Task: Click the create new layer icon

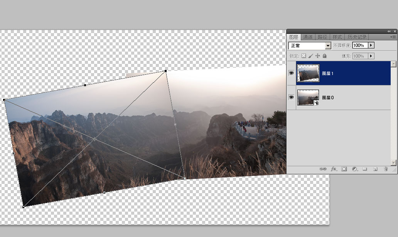Action: pyautogui.click(x=375, y=169)
